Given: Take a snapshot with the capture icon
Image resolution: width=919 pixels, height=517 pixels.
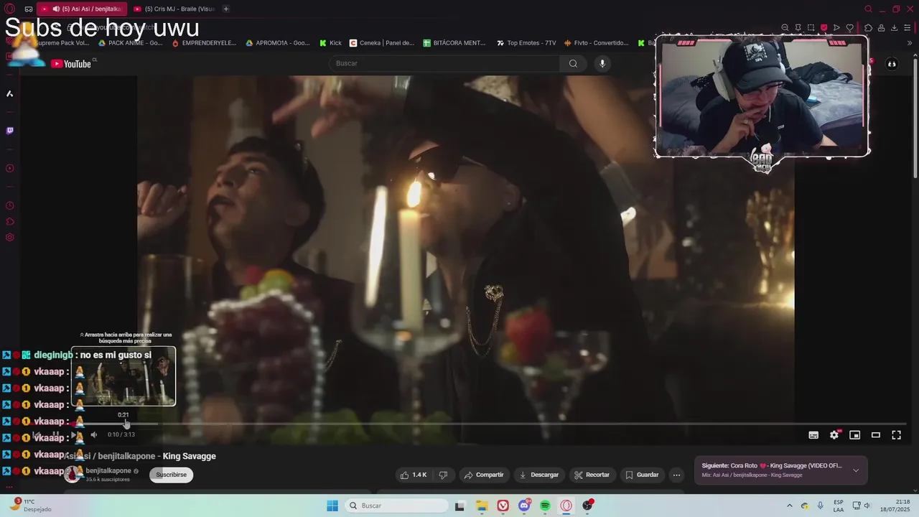Looking at the screenshot, I should 811,27.
